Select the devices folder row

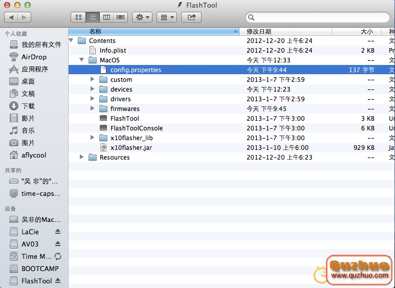(x=232, y=89)
